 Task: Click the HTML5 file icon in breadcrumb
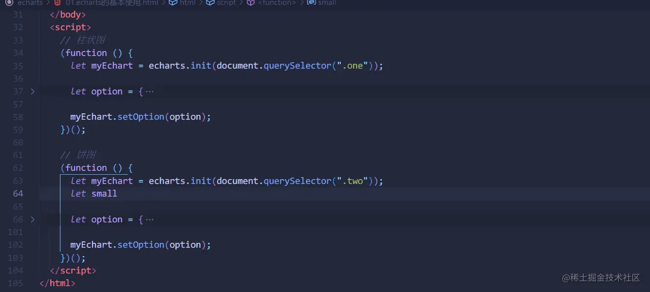tap(57, 2)
